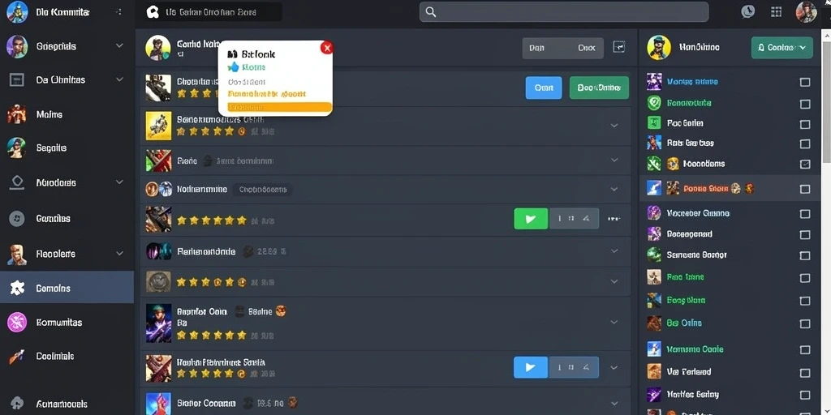Click the thumbs-up icon in the white popup

click(233, 67)
